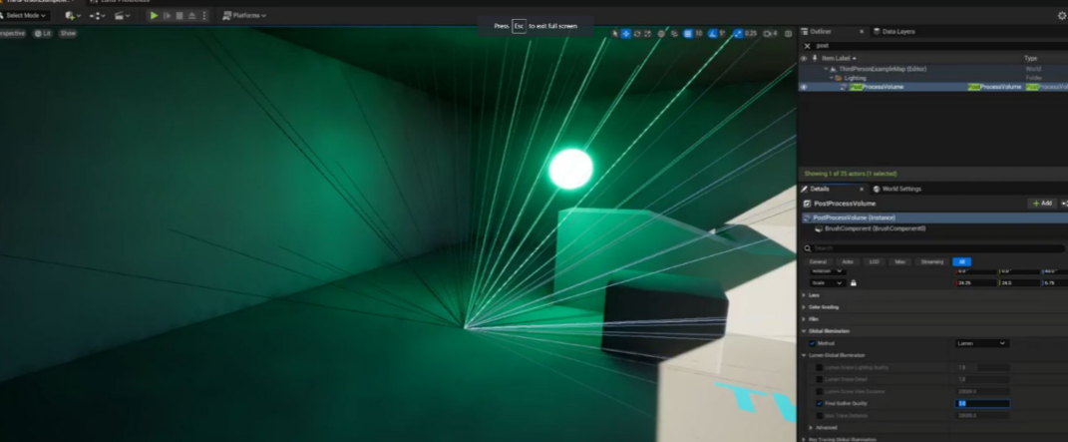Open rotation snap angle value
The height and width of the screenshot is (442, 1068).
click(723, 33)
